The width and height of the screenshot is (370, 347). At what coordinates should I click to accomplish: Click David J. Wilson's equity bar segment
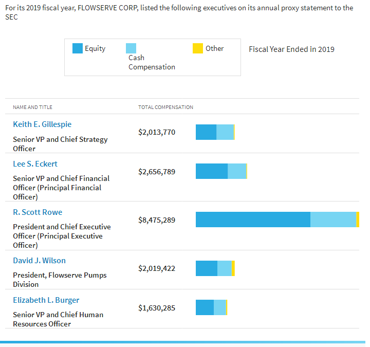point(207,268)
